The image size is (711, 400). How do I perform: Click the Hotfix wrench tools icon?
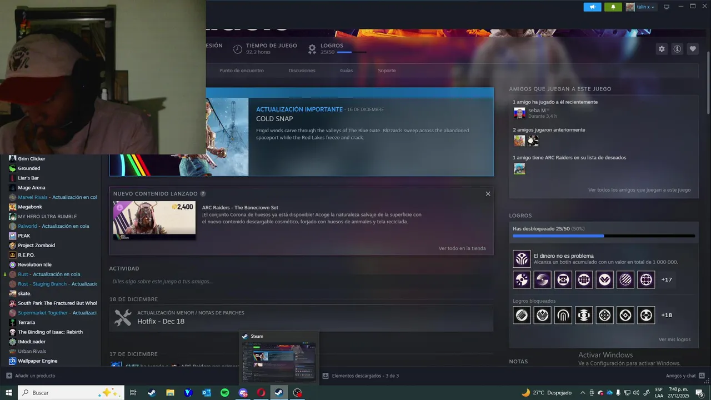click(x=123, y=318)
